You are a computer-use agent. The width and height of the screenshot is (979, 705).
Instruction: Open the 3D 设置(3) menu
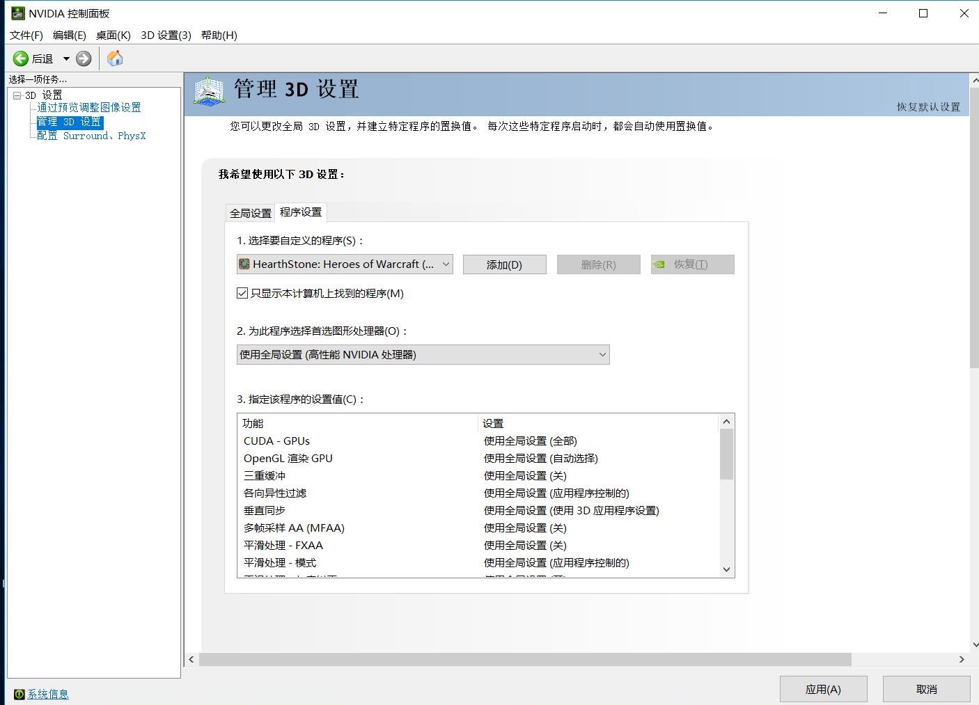coord(166,35)
